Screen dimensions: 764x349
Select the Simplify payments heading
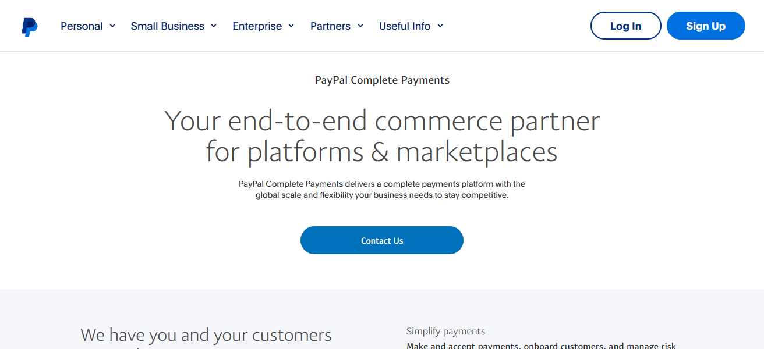pyautogui.click(x=445, y=330)
